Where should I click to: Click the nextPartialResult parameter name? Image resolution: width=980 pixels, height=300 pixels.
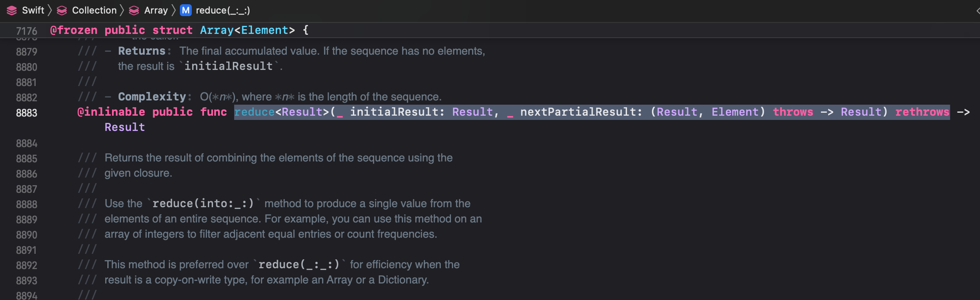point(578,112)
